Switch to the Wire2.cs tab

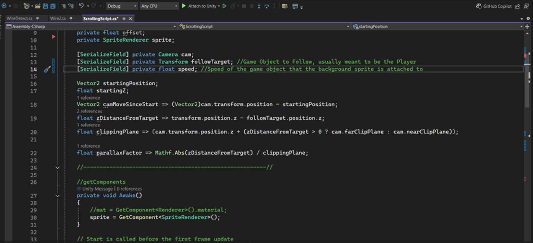click(58, 18)
